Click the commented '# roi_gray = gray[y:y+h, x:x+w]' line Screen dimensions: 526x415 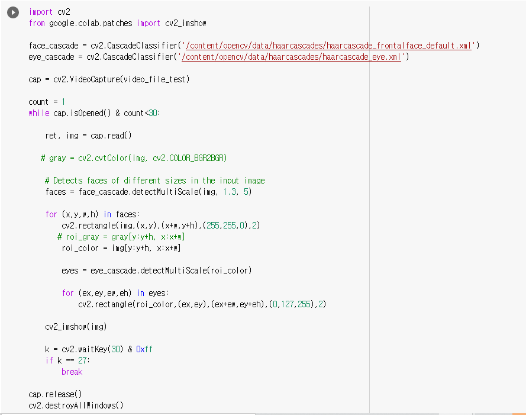121,237
